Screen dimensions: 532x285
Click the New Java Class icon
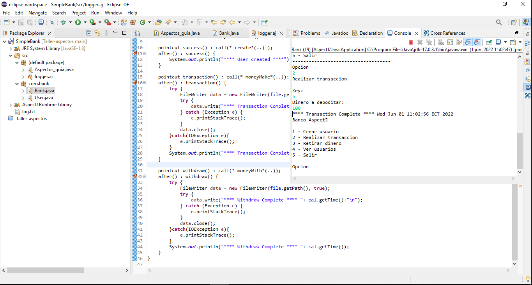pos(143,22)
